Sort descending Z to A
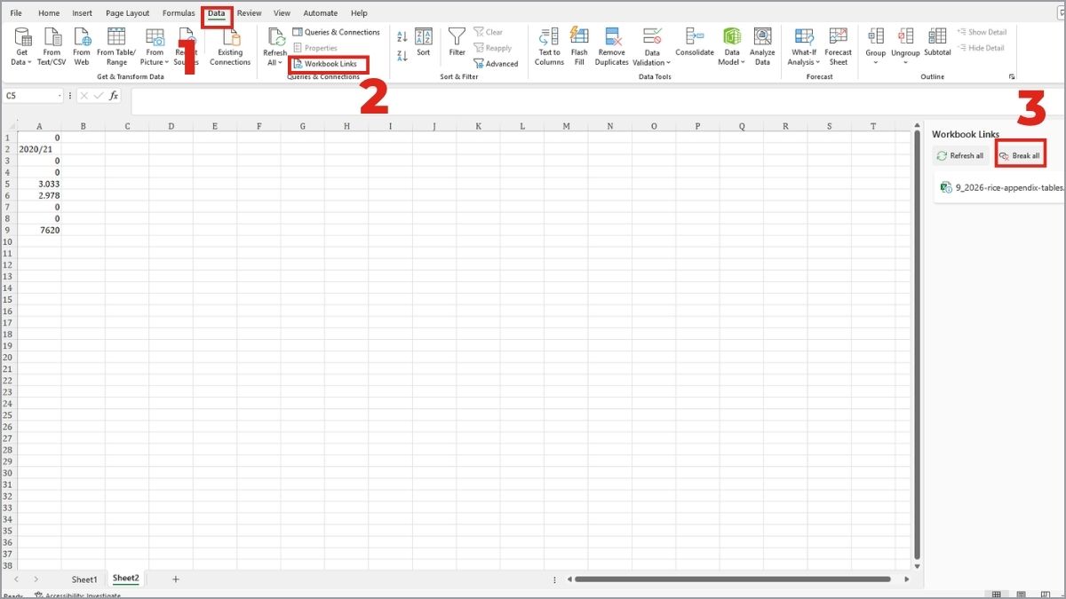Image resolution: width=1066 pixels, height=599 pixels. (402, 55)
